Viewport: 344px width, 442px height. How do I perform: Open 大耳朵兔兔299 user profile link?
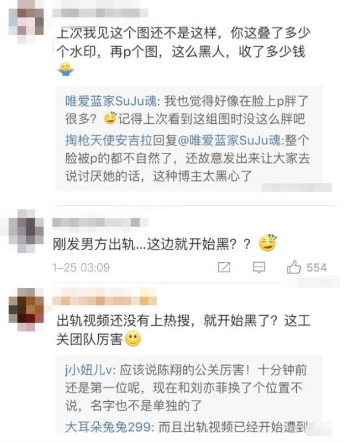tap(108, 427)
